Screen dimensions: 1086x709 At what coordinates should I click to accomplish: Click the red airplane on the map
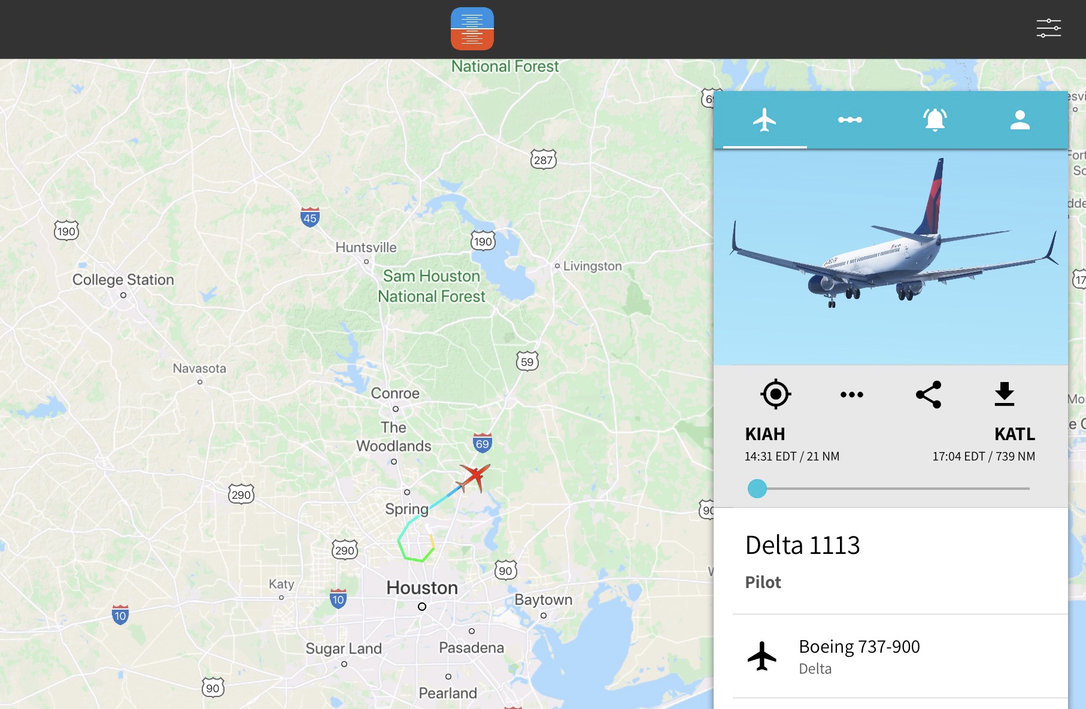click(474, 477)
